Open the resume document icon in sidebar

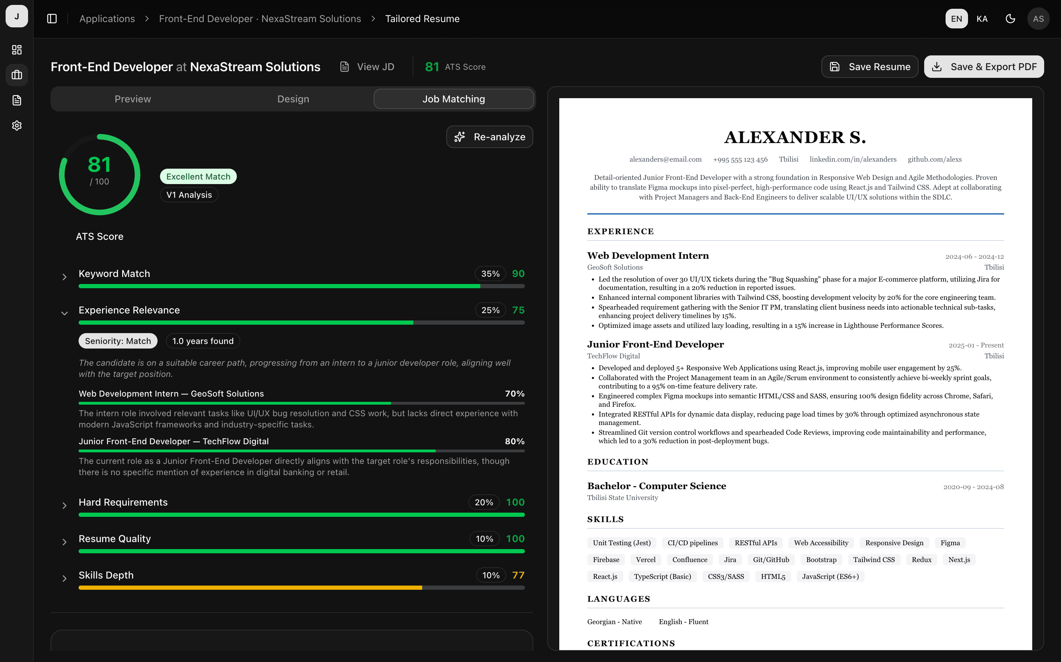pos(16,100)
